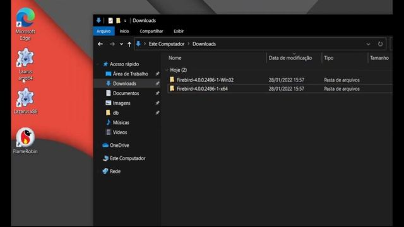
Task: Click the pin icon beside db
Action: [157, 113]
